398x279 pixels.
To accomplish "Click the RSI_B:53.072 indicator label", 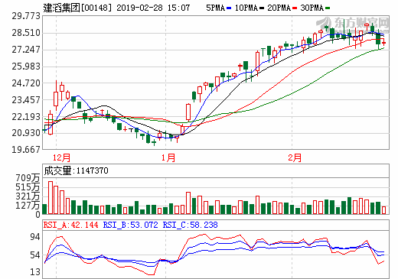I will 130,225.
